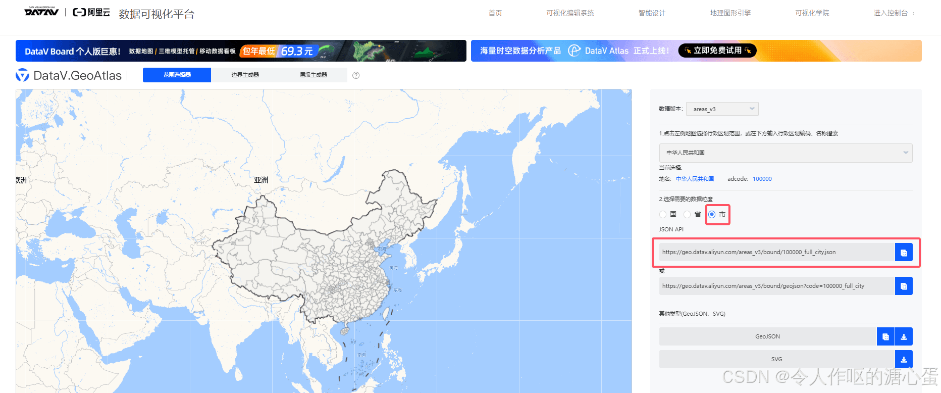
Task: Copy the 100000_full_city.json API URL
Action: coord(903,252)
